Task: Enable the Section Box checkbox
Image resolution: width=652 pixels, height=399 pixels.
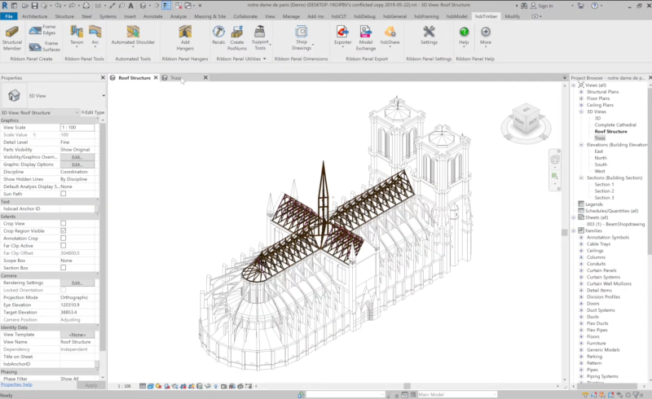Action: tap(64, 268)
